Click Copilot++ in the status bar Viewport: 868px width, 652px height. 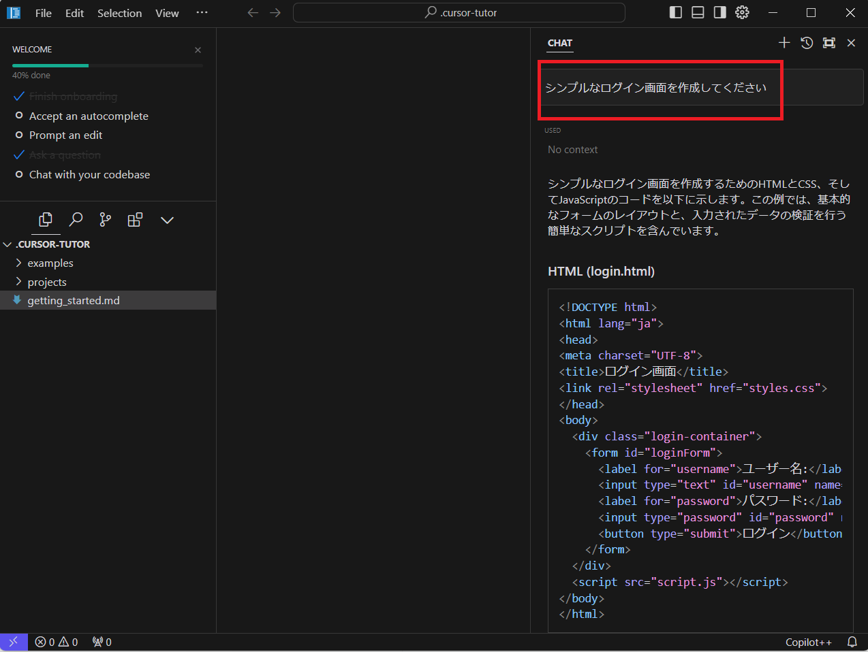point(809,642)
